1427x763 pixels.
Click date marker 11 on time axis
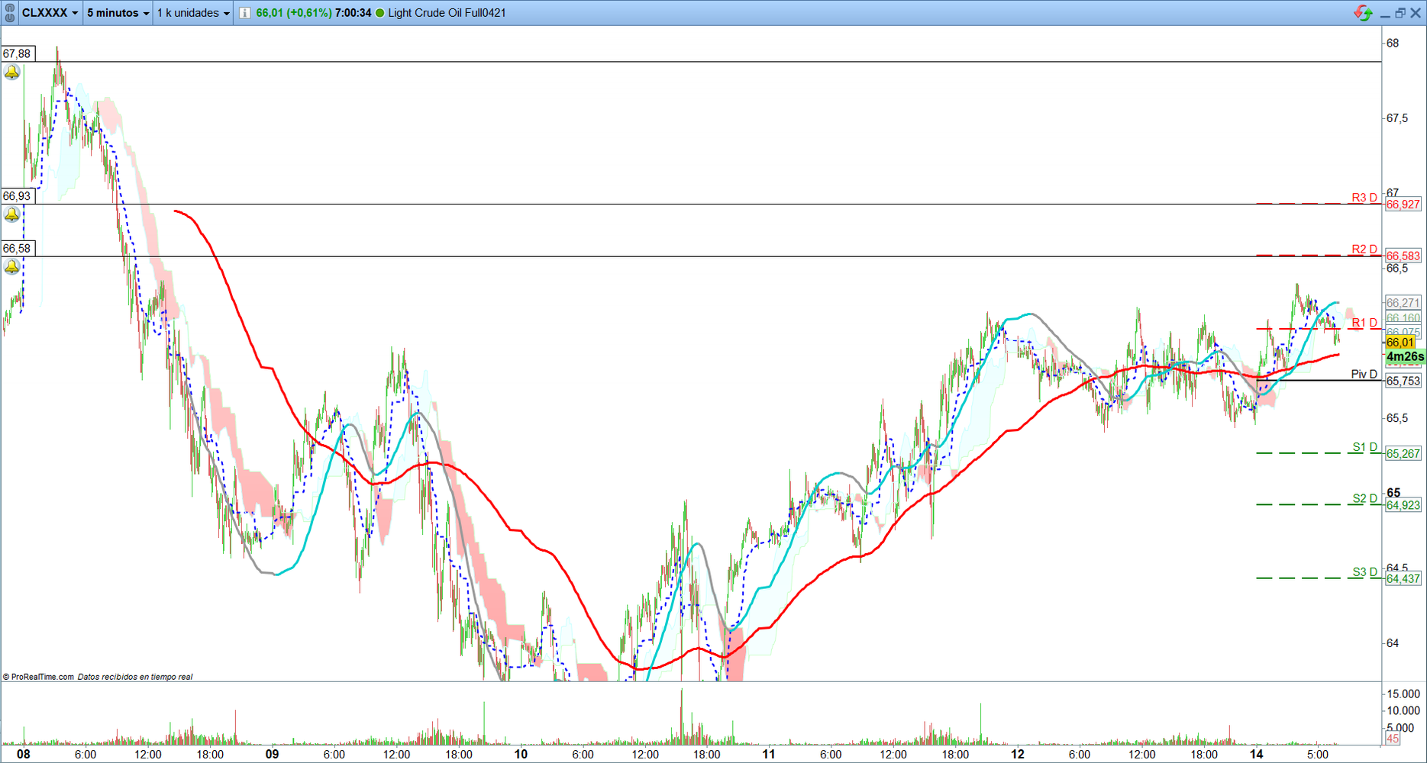[769, 754]
